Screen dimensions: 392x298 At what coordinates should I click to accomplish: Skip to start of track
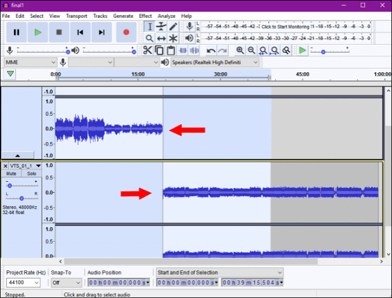[x=80, y=32]
